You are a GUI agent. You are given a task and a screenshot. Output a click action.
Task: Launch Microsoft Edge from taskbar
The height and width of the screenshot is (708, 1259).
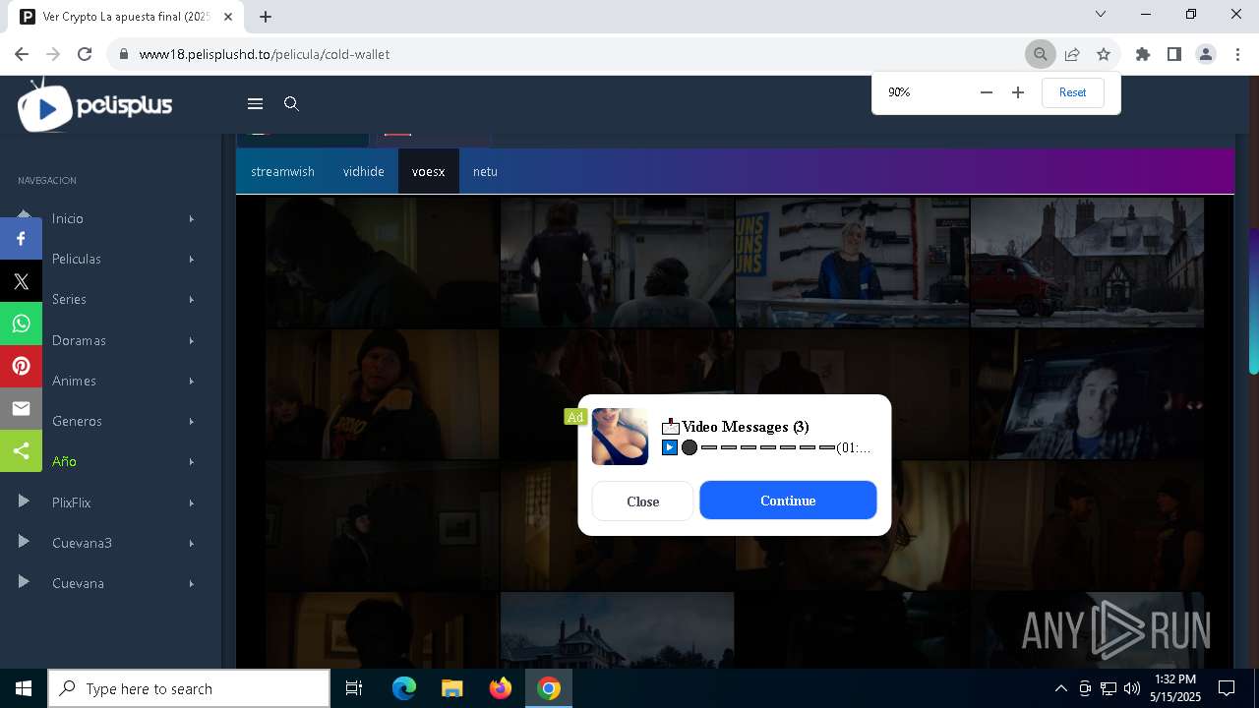point(404,688)
